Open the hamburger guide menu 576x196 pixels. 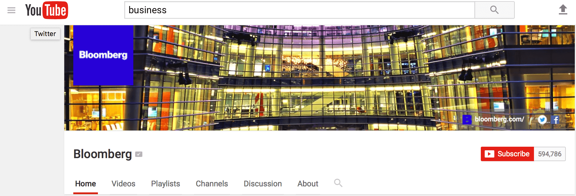pyautogui.click(x=11, y=11)
